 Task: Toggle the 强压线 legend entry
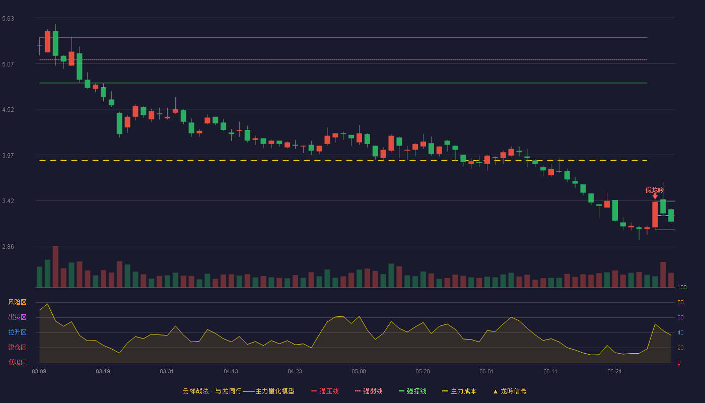325,391
